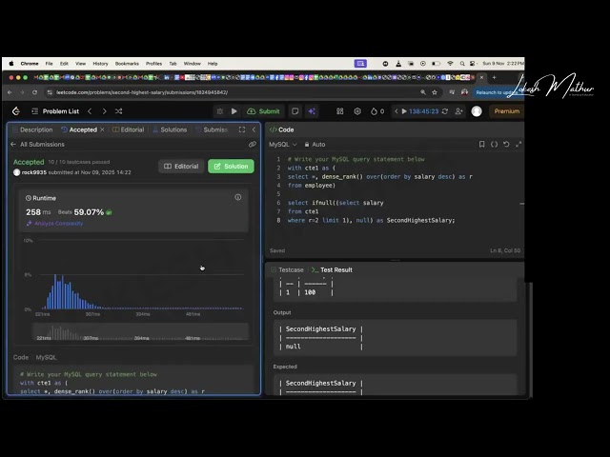The height and width of the screenshot is (457, 610).
Task: Switch to the Submissions tab
Action: click(x=212, y=129)
